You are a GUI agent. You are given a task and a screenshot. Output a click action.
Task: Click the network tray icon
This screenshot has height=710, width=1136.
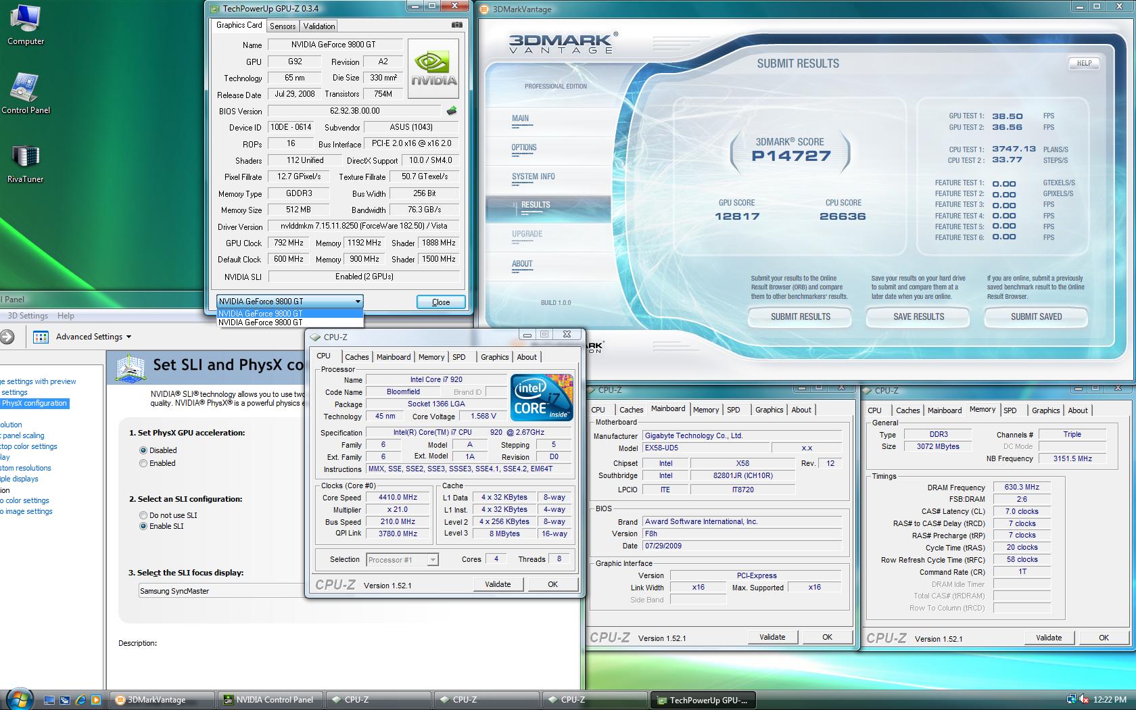click(x=1072, y=699)
